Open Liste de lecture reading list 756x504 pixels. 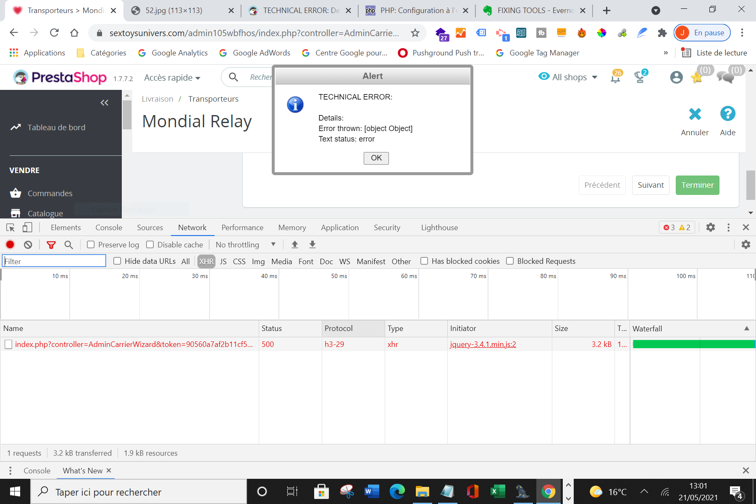(714, 53)
